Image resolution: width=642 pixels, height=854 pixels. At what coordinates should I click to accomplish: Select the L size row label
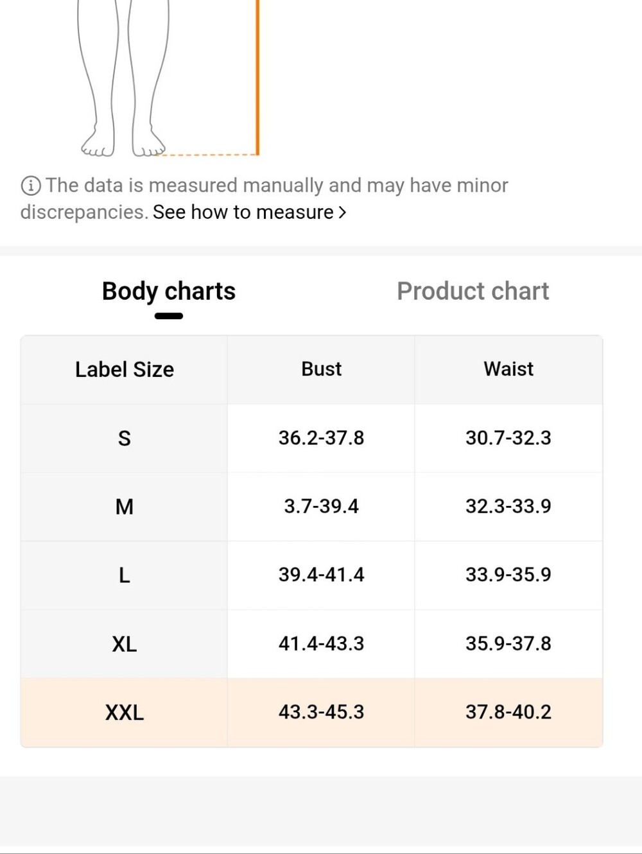pyautogui.click(x=125, y=575)
